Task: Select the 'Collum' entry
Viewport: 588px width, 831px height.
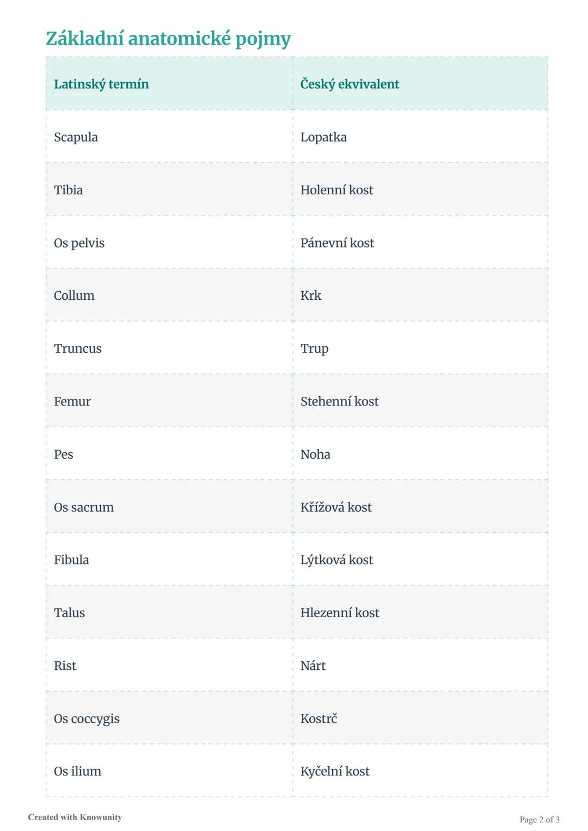Action: click(x=74, y=296)
